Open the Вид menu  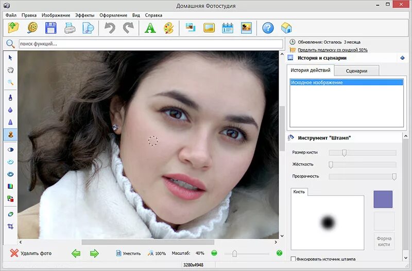[x=136, y=15]
